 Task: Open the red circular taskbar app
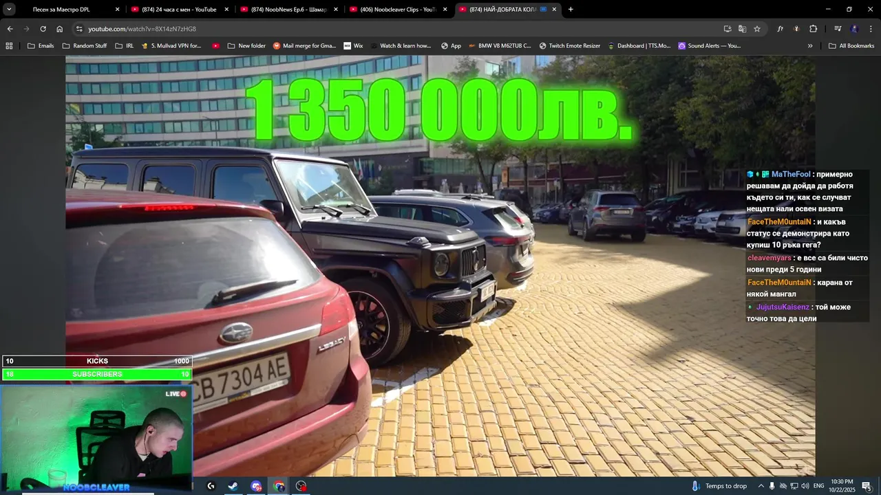(x=301, y=486)
